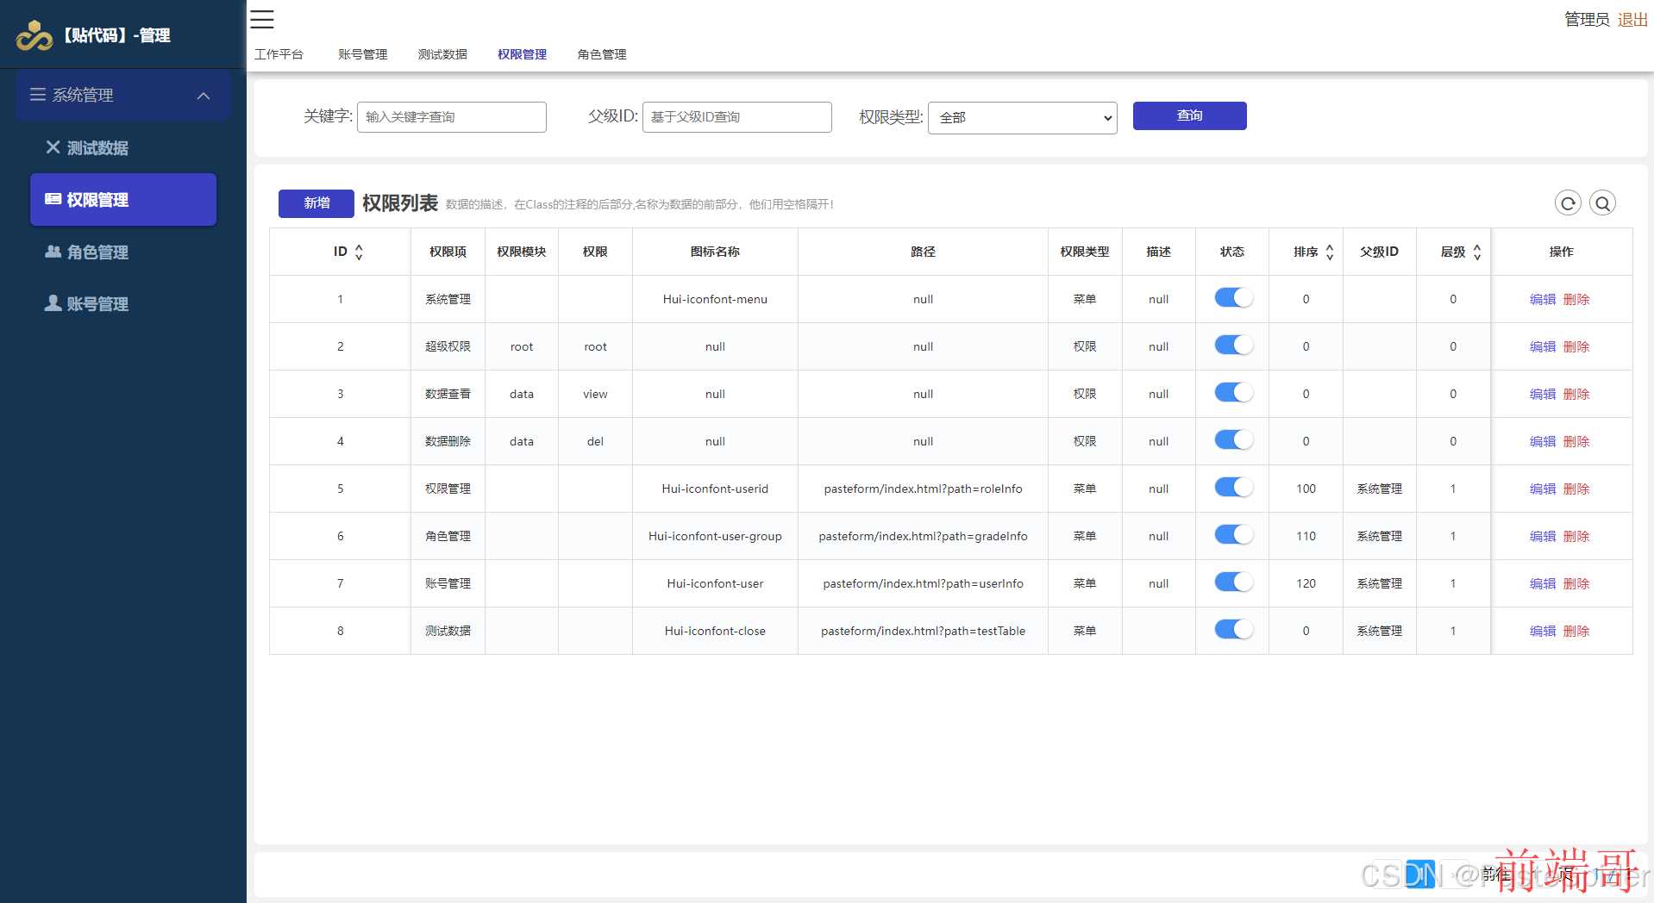Click the refresh icon above the table

pyautogui.click(x=1568, y=203)
